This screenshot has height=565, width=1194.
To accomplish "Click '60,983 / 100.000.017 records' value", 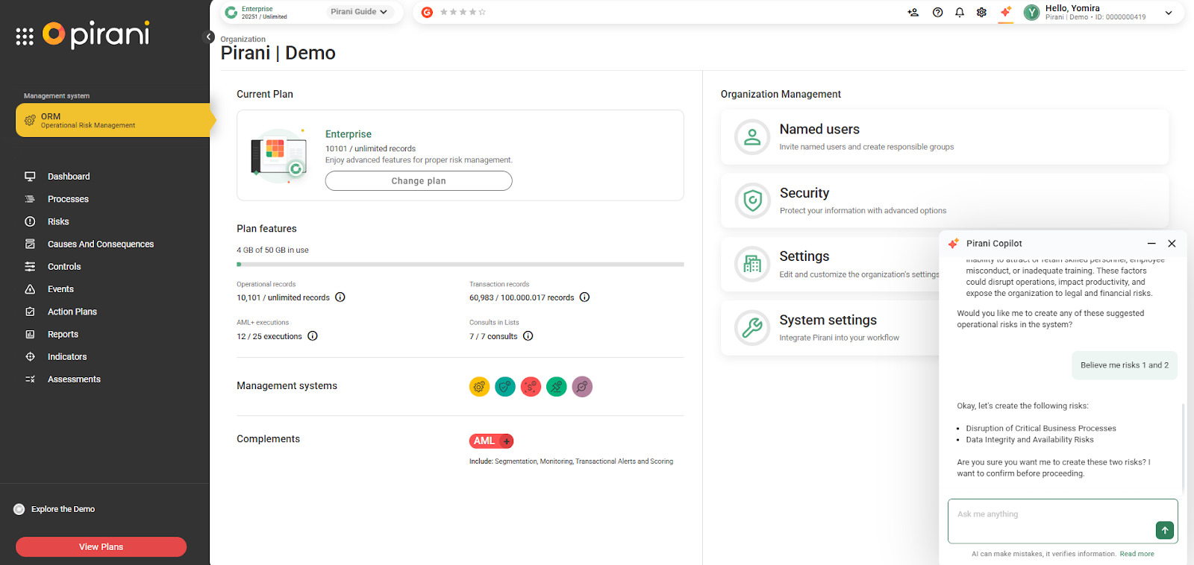I will [x=522, y=297].
